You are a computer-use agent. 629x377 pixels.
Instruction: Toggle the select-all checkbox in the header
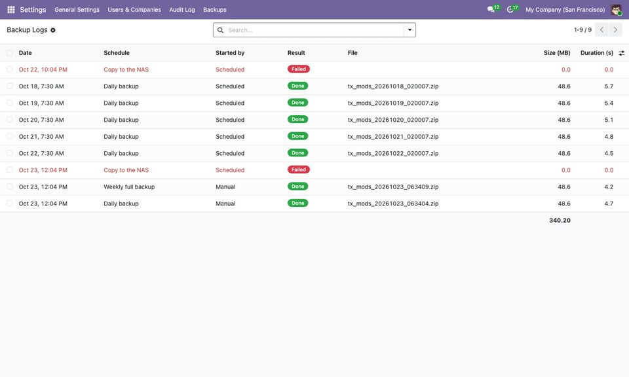tap(10, 53)
